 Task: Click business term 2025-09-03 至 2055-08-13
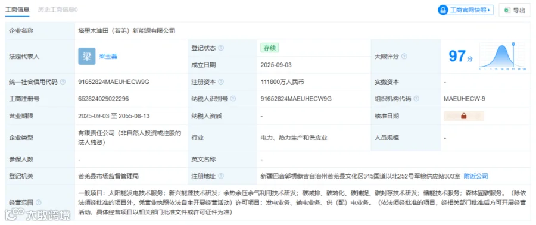tap(114, 116)
